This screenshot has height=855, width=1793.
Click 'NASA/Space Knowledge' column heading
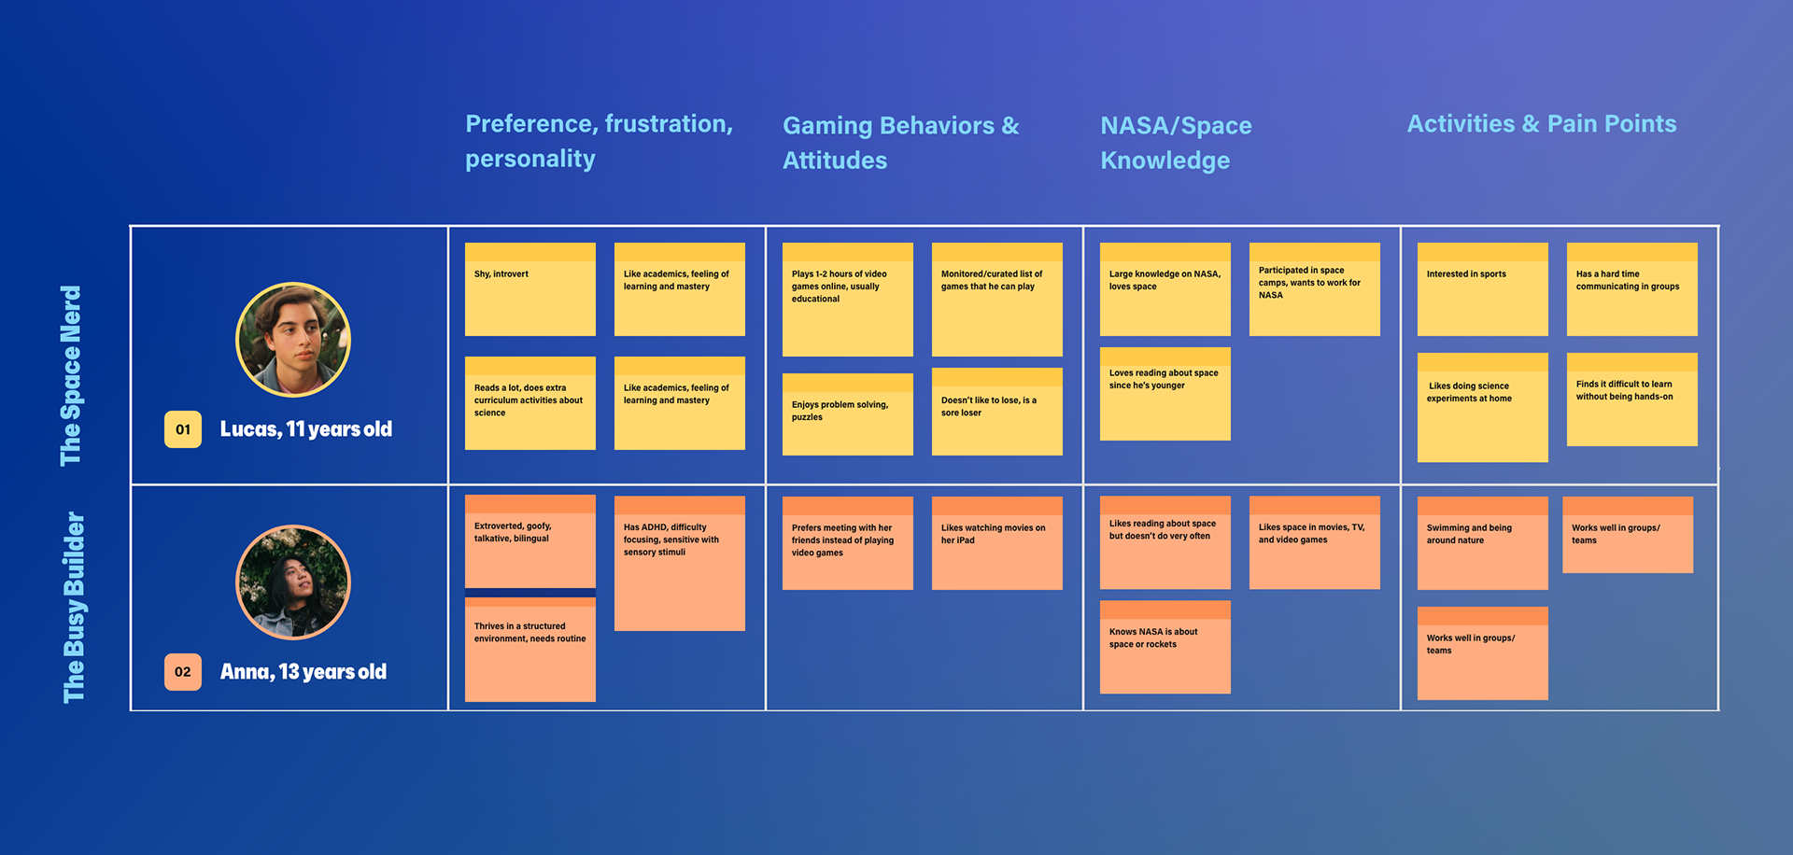(1176, 143)
